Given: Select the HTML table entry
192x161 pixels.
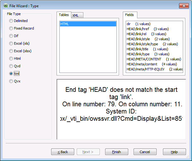Looking at the screenshot, I should [88, 24].
